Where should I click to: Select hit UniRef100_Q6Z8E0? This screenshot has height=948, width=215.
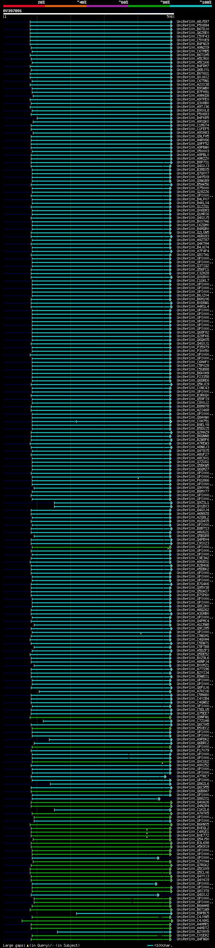[192, 33]
